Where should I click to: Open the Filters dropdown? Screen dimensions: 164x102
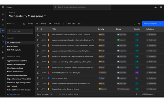46,24
